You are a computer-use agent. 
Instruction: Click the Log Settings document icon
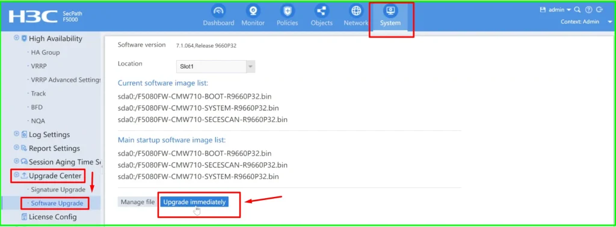point(24,135)
